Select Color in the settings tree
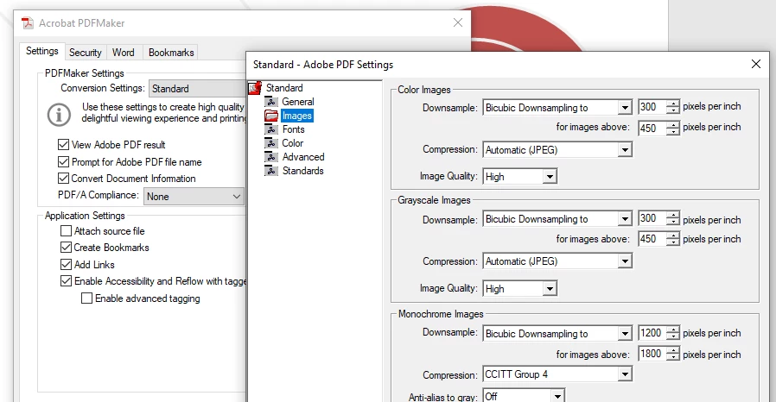 pyautogui.click(x=292, y=143)
